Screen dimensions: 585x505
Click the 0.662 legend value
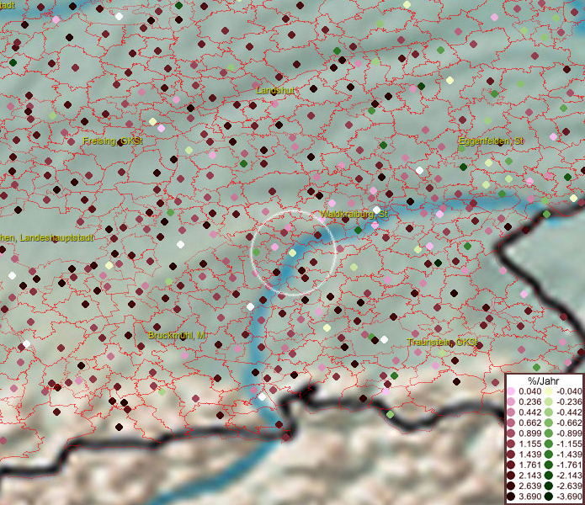click(529, 423)
